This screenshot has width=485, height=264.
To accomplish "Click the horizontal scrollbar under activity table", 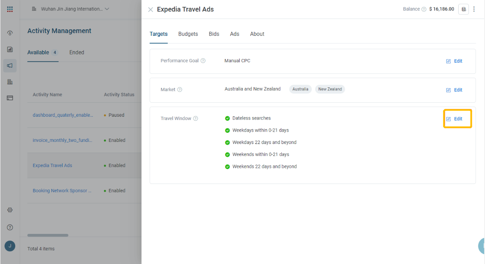I will 48,235.
